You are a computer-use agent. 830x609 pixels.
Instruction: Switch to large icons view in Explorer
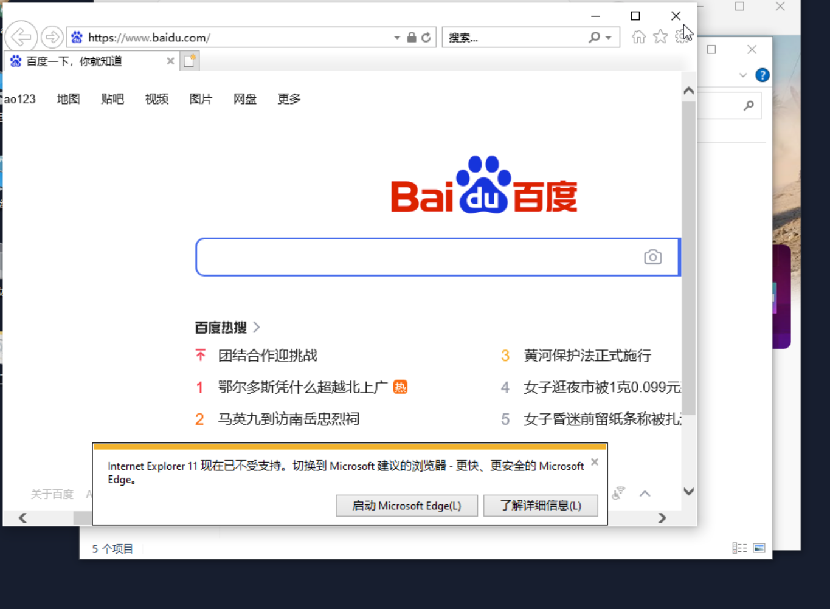(x=759, y=548)
